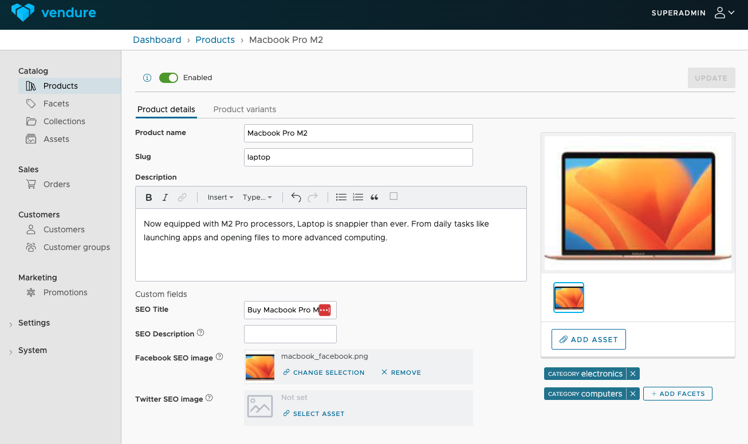Screen dimensions: 748x444
Task: Click the Slug input field
Action: tap(359, 157)
